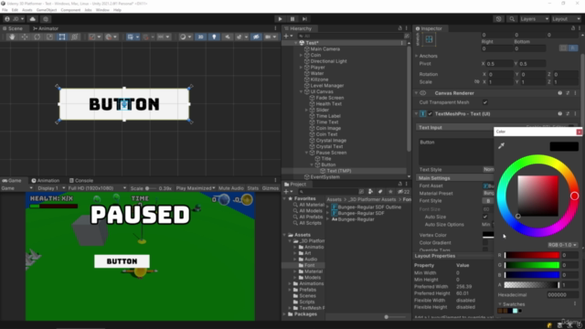Click the Pause button
This screenshot has height=329, width=585.
coord(292,19)
